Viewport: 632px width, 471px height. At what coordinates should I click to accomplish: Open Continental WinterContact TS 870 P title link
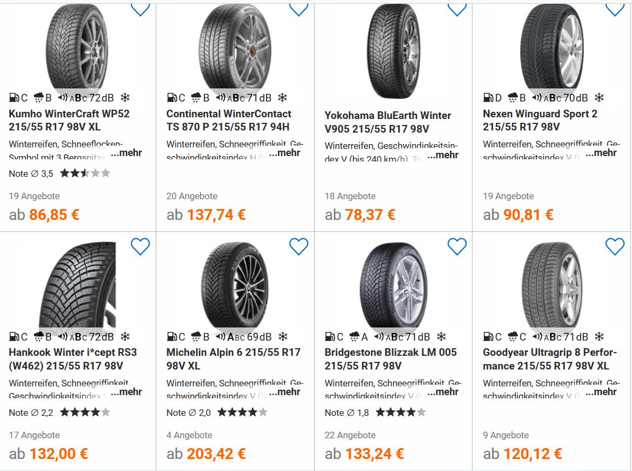(229, 121)
